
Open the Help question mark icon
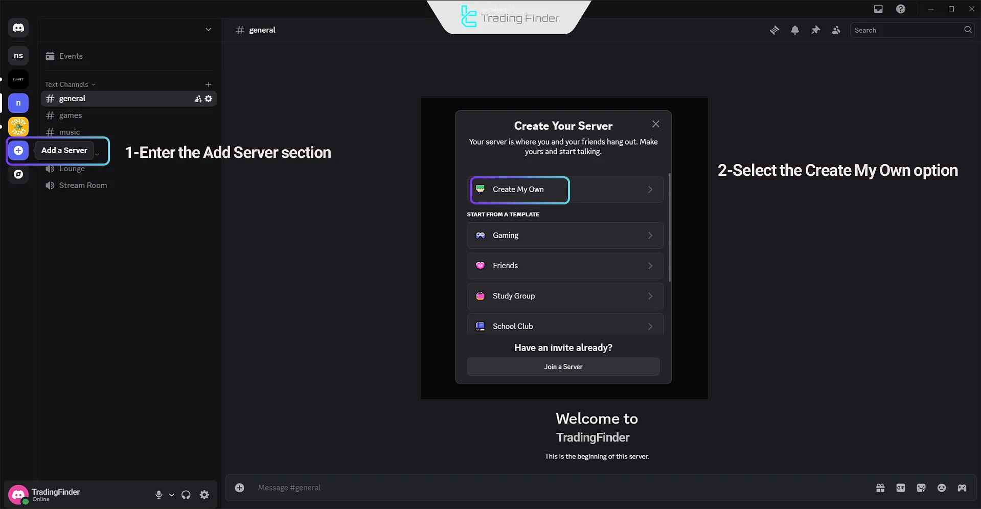pyautogui.click(x=901, y=9)
